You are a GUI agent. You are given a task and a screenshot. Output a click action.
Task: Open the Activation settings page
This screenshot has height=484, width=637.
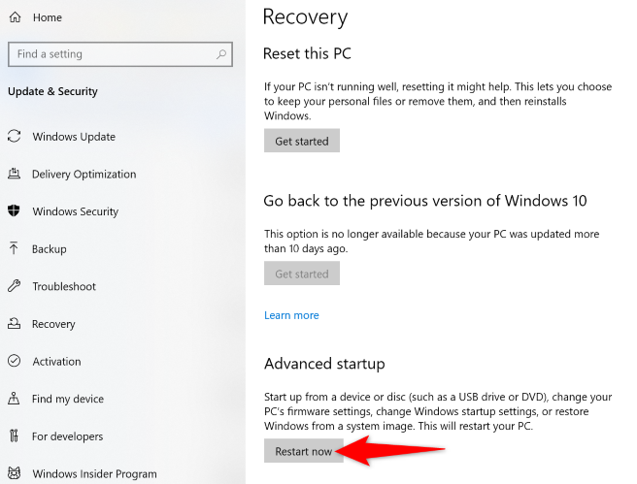tap(56, 361)
